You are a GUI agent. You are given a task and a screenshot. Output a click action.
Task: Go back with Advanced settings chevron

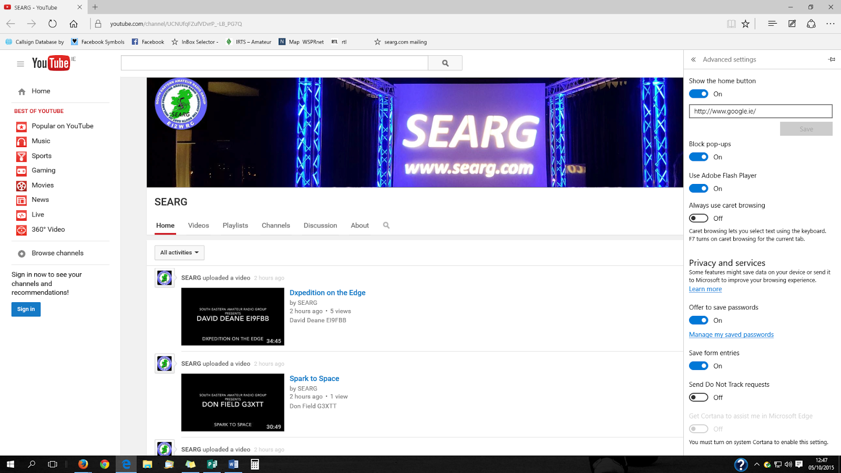click(x=693, y=59)
